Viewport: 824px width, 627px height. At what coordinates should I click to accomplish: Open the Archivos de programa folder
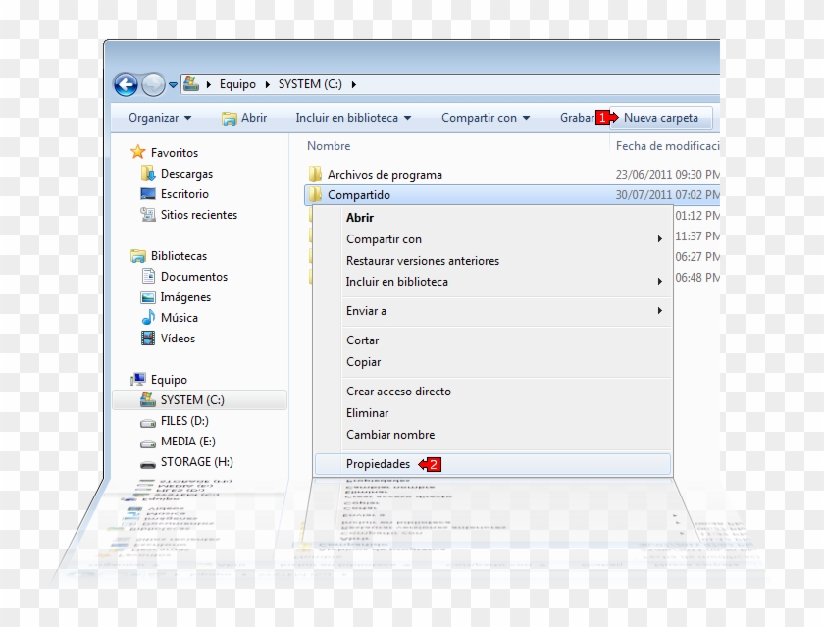[386, 174]
